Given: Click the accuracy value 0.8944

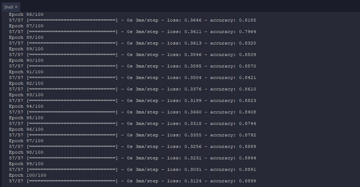Looking at the screenshot, I should click(247, 158).
